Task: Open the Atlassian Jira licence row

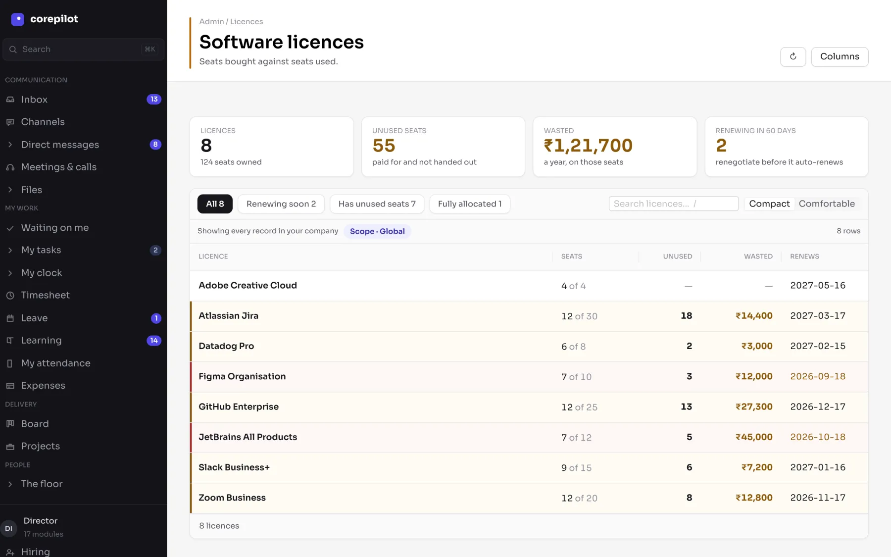Action: pyautogui.click(x=529, y=316)
